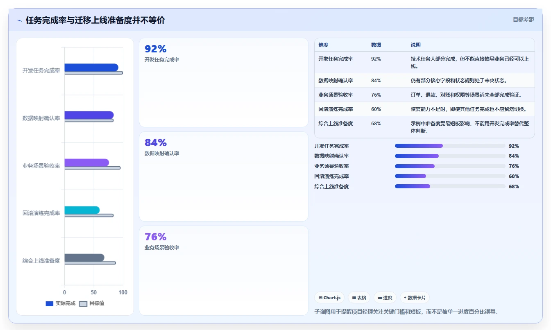Click the 数据 table column header
This screenshot has width=551, height=330.
point(376,45)
